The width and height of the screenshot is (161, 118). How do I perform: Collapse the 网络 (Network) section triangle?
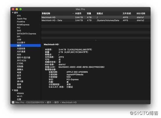click(x=12, y=90)
